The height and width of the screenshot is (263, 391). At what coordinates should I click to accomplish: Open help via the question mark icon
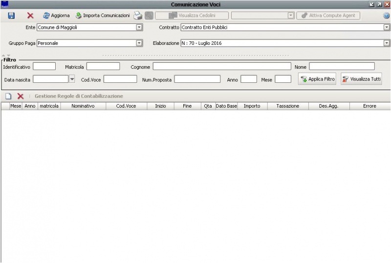pos(386,16)
